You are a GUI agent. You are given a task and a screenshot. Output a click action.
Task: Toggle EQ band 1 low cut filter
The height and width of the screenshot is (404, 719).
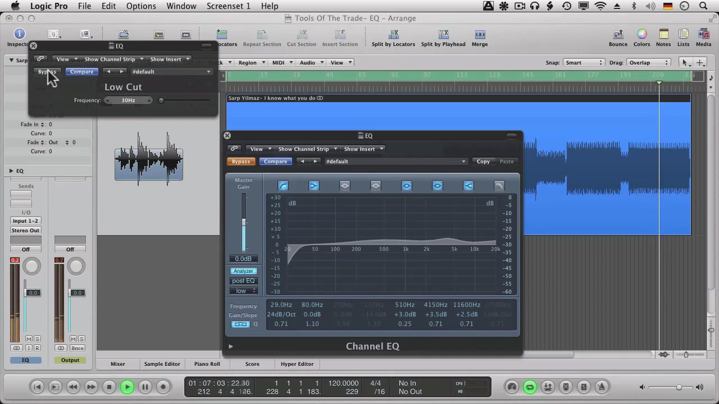(283, 186)
